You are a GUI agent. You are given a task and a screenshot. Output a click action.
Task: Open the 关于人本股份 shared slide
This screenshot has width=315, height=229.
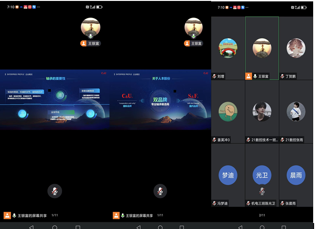pos(160,100)
